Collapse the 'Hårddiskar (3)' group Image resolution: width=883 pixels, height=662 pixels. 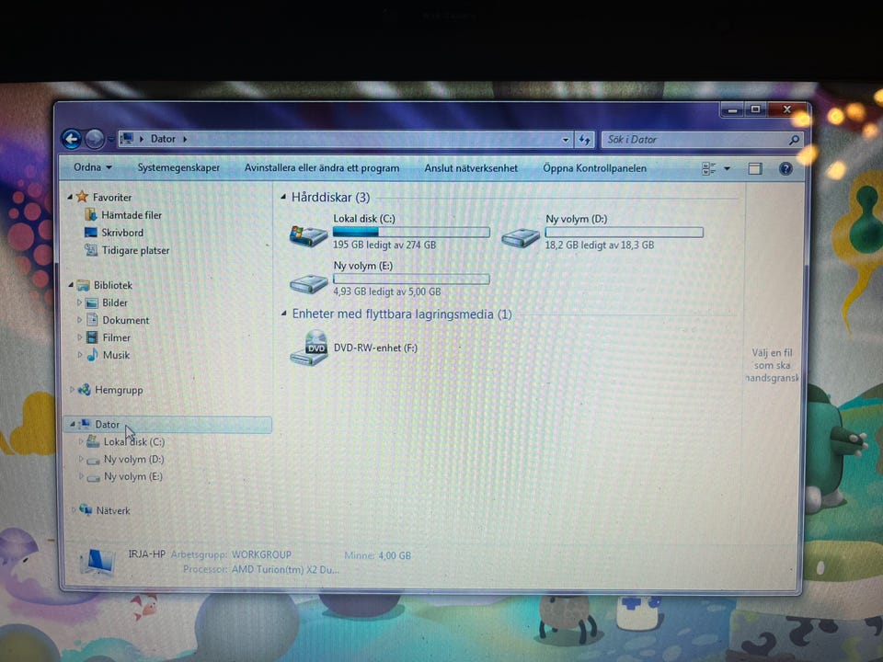click(283, 197)
